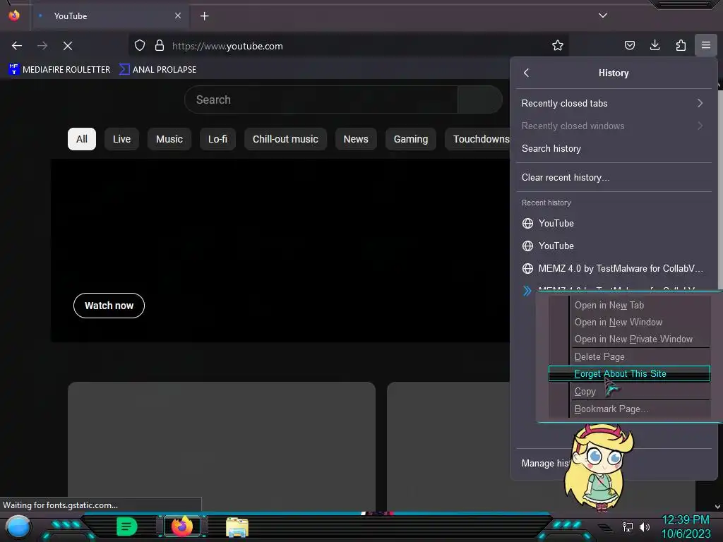Expand Recently closed tabs submenu
The width and height of the screenshot is (723, 542).
614,103
